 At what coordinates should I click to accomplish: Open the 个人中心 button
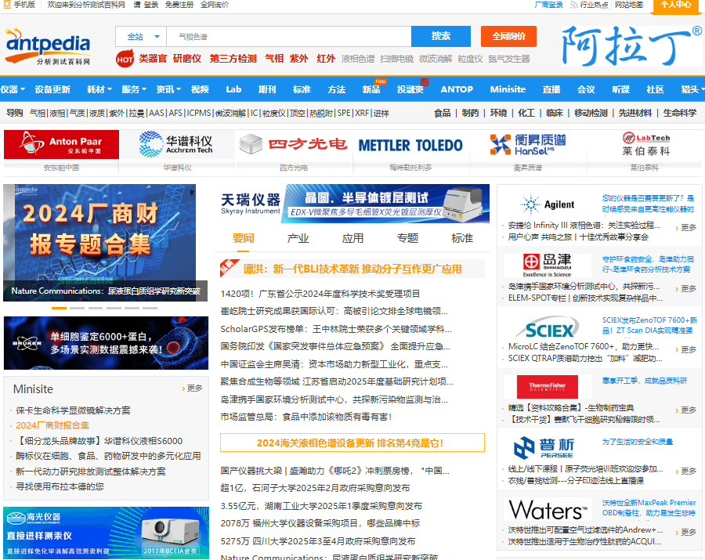675,5
